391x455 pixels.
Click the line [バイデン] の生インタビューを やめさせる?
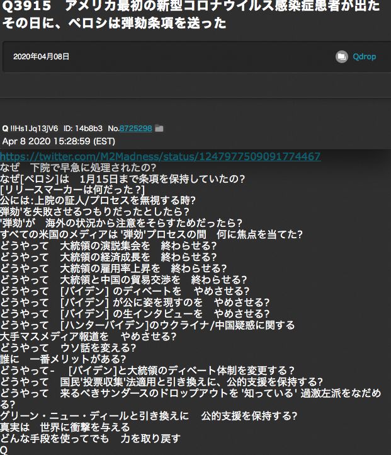pos(135,314)
